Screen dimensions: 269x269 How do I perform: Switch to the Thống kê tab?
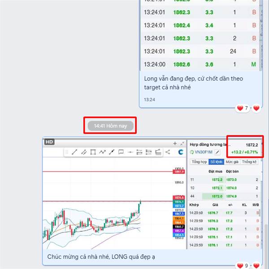click(249, 162)
